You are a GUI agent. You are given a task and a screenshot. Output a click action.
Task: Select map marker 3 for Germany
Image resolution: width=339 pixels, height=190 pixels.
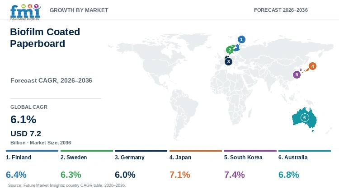tap(228, 61)
